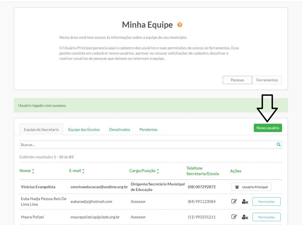Switch to Pessoas view
This screenshot has height=225, width=302.
click(237, 80)
